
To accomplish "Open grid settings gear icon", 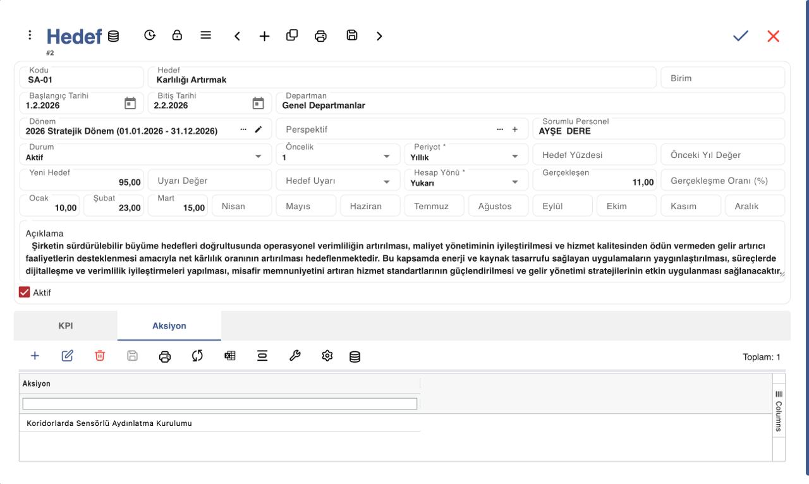I will [327, 356].
